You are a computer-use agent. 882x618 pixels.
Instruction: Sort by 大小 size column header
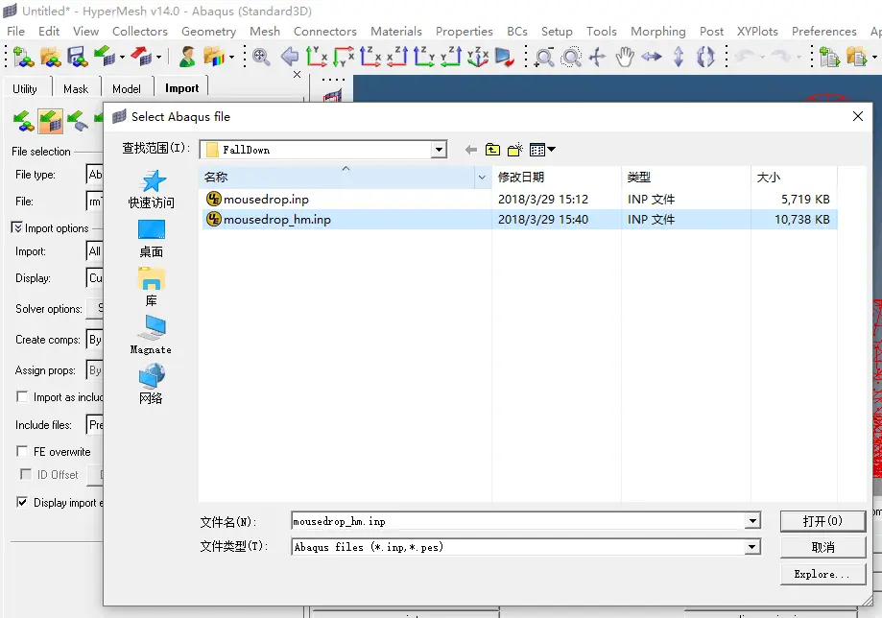pos(793,178)
